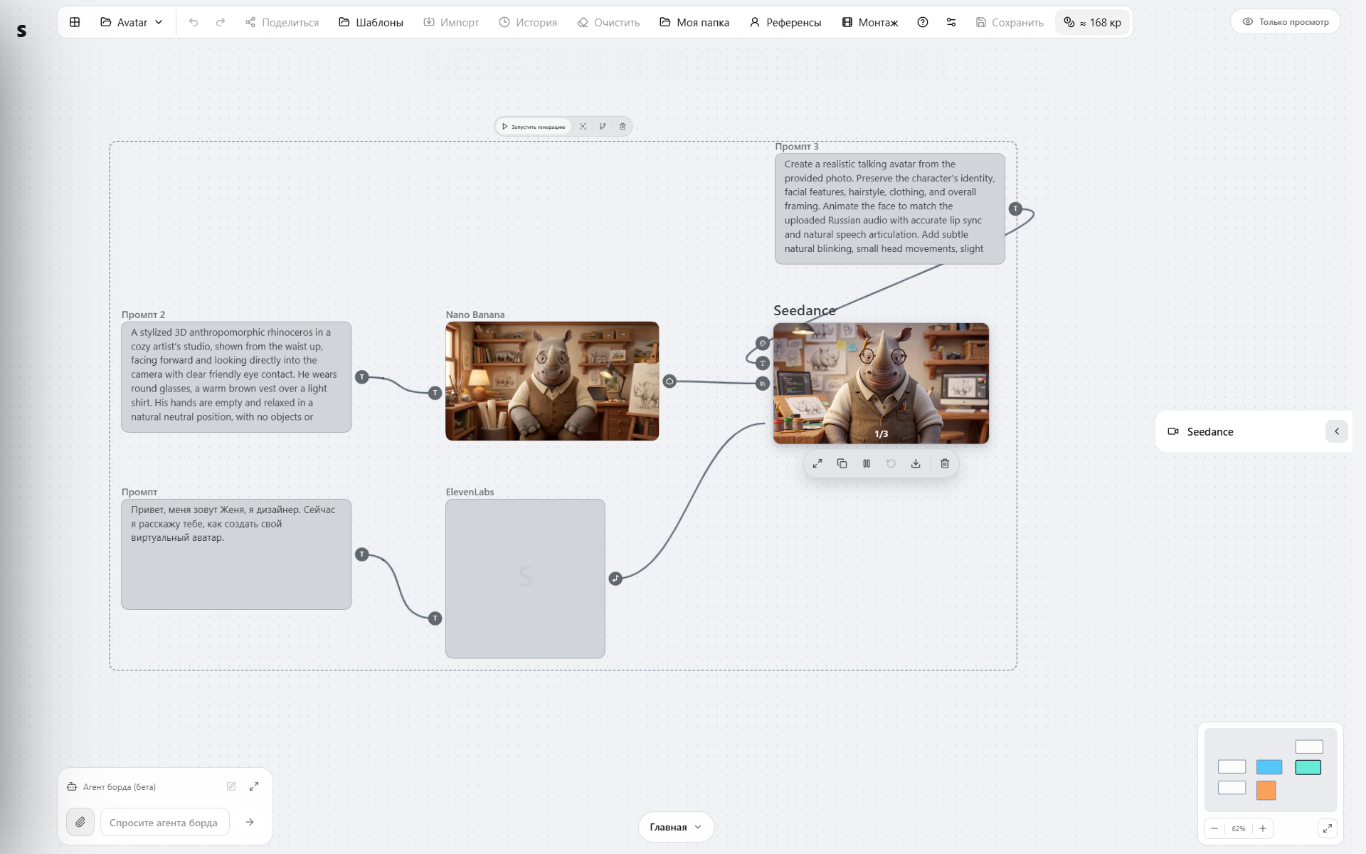The height and width of the screenshot is (854, 1366).
Task: Click the focus-on-group frame icon
Action: pyautogui.click(x=583, y=127)
